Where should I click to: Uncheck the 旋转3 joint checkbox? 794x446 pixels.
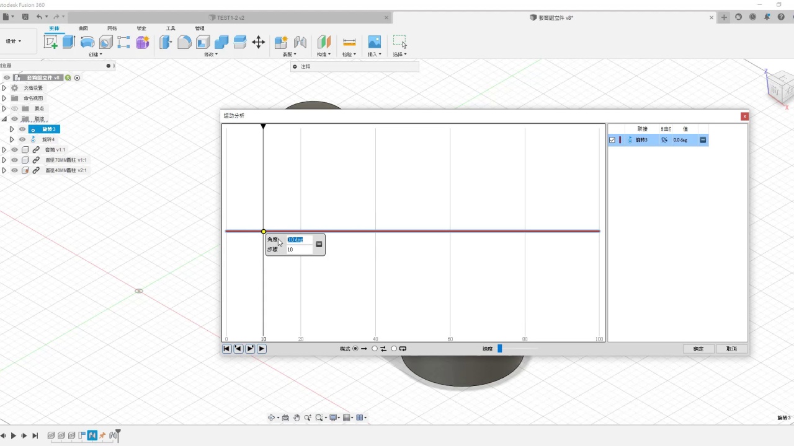click(x=612, y=140)
